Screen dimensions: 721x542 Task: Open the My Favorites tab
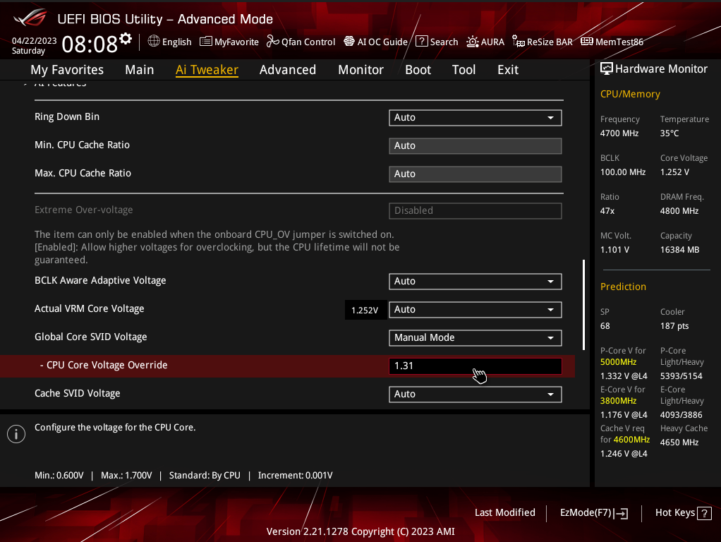(67, 69)
